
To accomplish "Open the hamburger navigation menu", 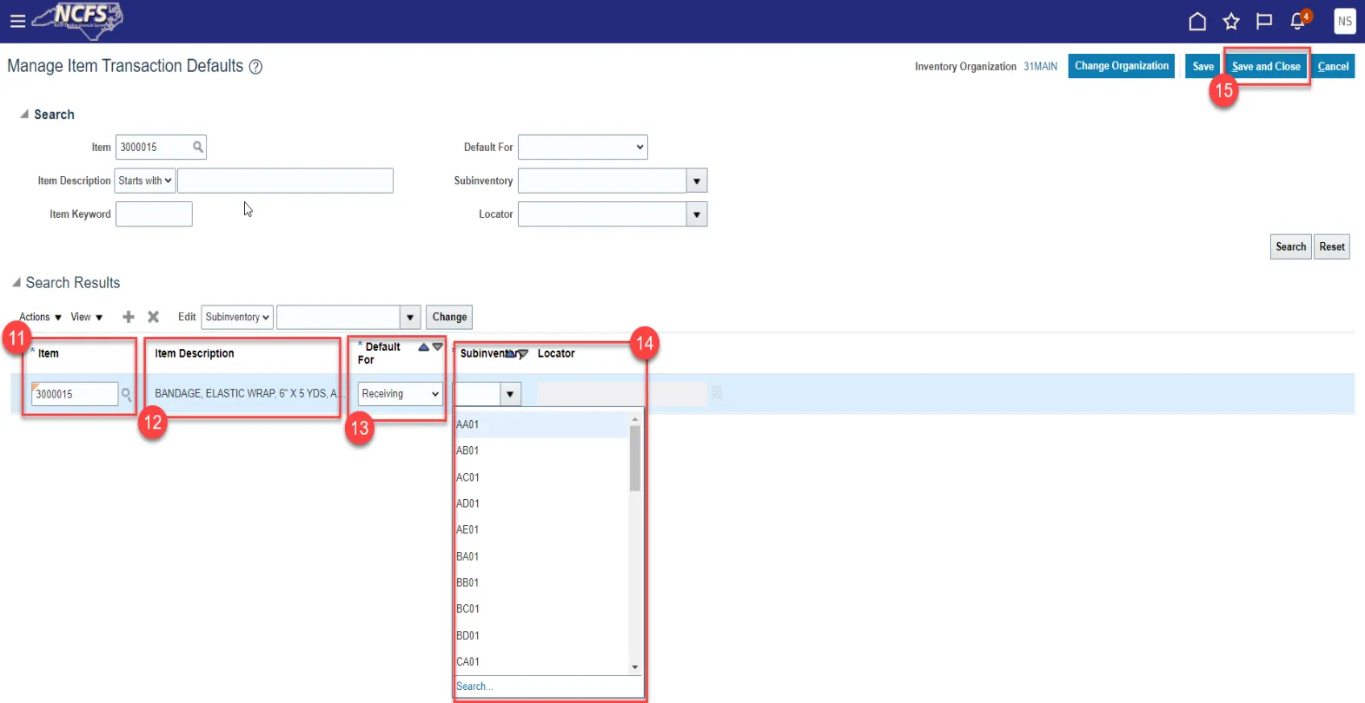I will coord(17,21).
